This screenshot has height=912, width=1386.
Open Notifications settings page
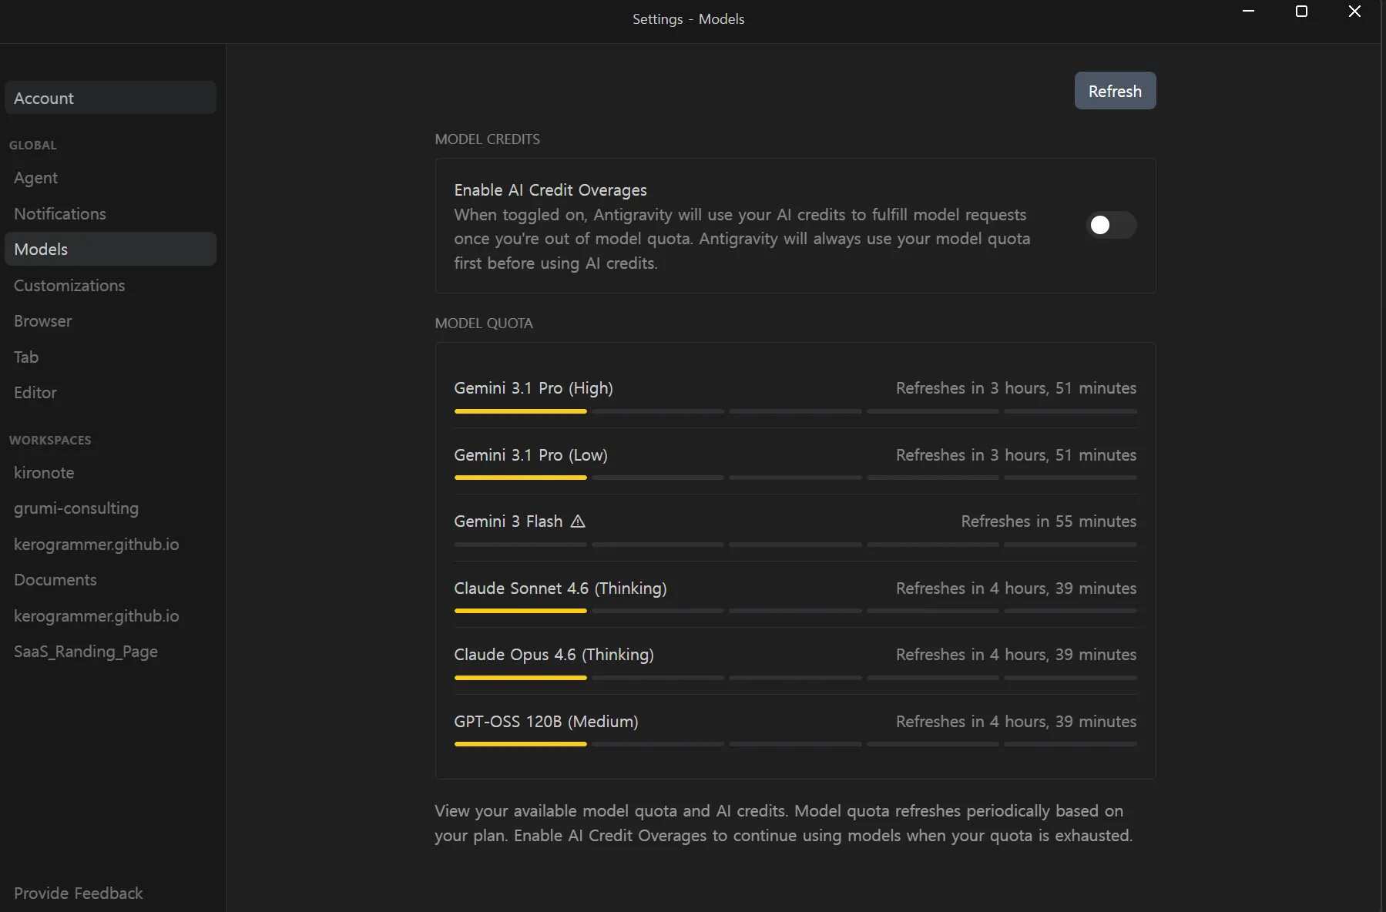click(60, 214)
